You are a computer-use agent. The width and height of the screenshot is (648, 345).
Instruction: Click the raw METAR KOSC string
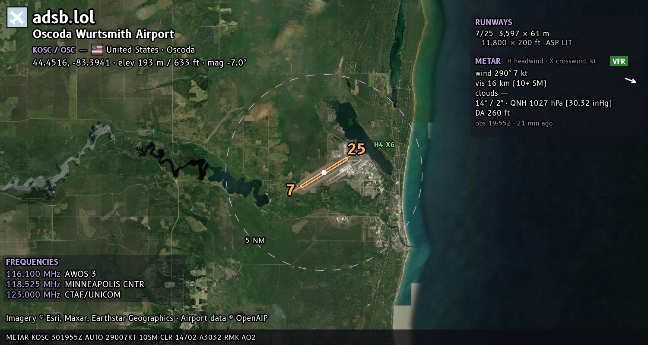pyautogui.click(x=131, y=337)
